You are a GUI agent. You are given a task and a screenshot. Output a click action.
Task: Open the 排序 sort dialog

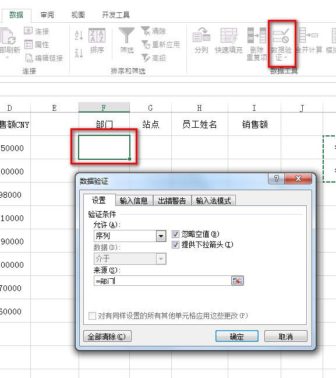coord(97,40)
